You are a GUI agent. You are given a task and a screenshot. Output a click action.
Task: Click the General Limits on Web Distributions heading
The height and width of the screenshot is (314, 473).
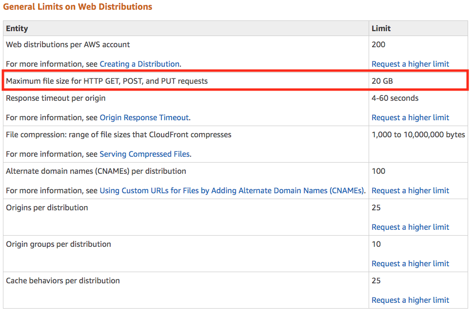pyautogui.click(x=78, y=7)
